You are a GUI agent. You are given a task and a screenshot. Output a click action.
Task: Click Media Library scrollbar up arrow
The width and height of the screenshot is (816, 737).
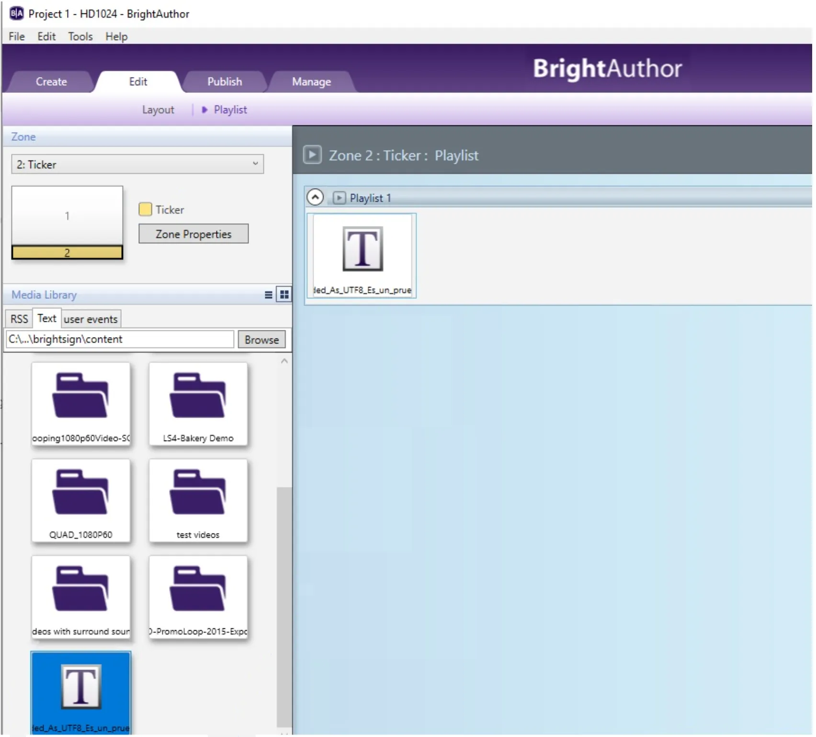pos(284,361)
